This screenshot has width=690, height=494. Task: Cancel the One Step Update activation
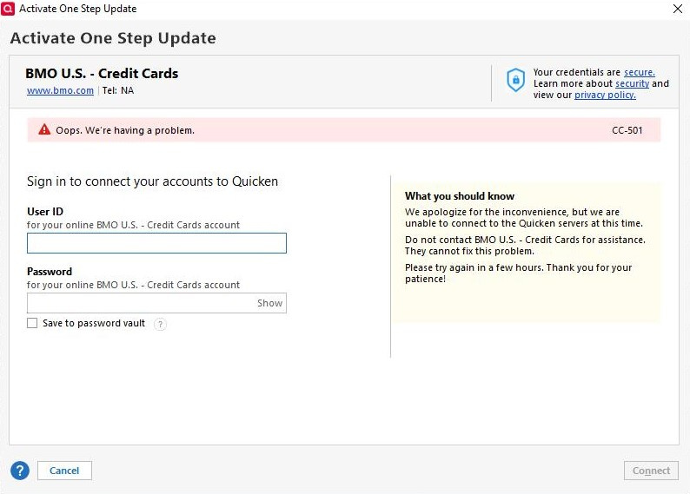64,471
